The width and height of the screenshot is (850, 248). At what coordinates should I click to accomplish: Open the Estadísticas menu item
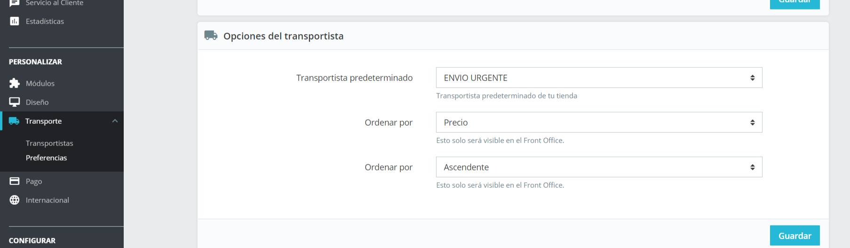pyautogui.click(x=45, y=21)
